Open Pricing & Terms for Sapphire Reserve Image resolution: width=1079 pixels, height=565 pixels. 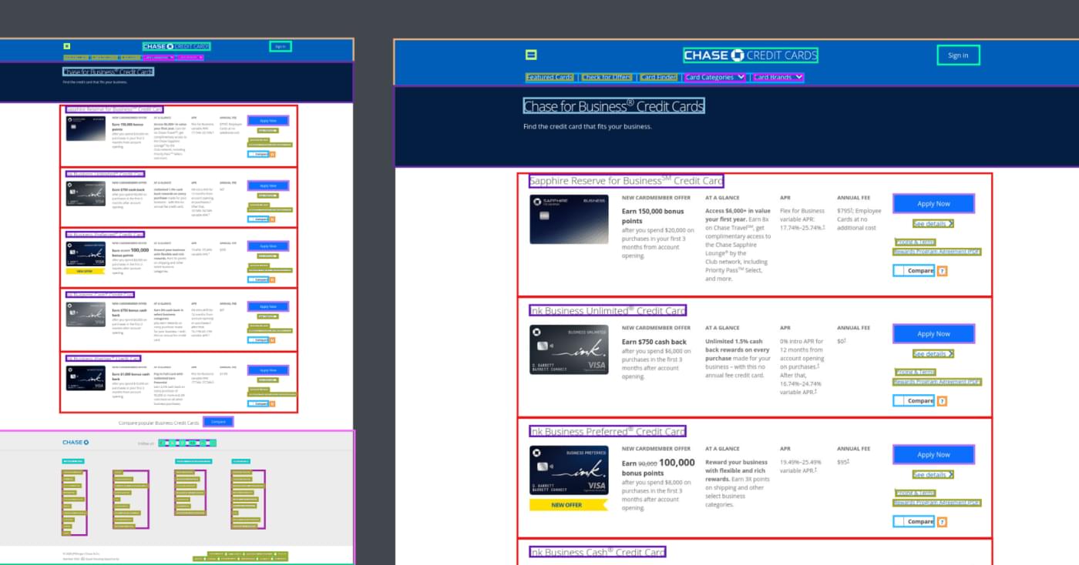click(x=915, y=242)
